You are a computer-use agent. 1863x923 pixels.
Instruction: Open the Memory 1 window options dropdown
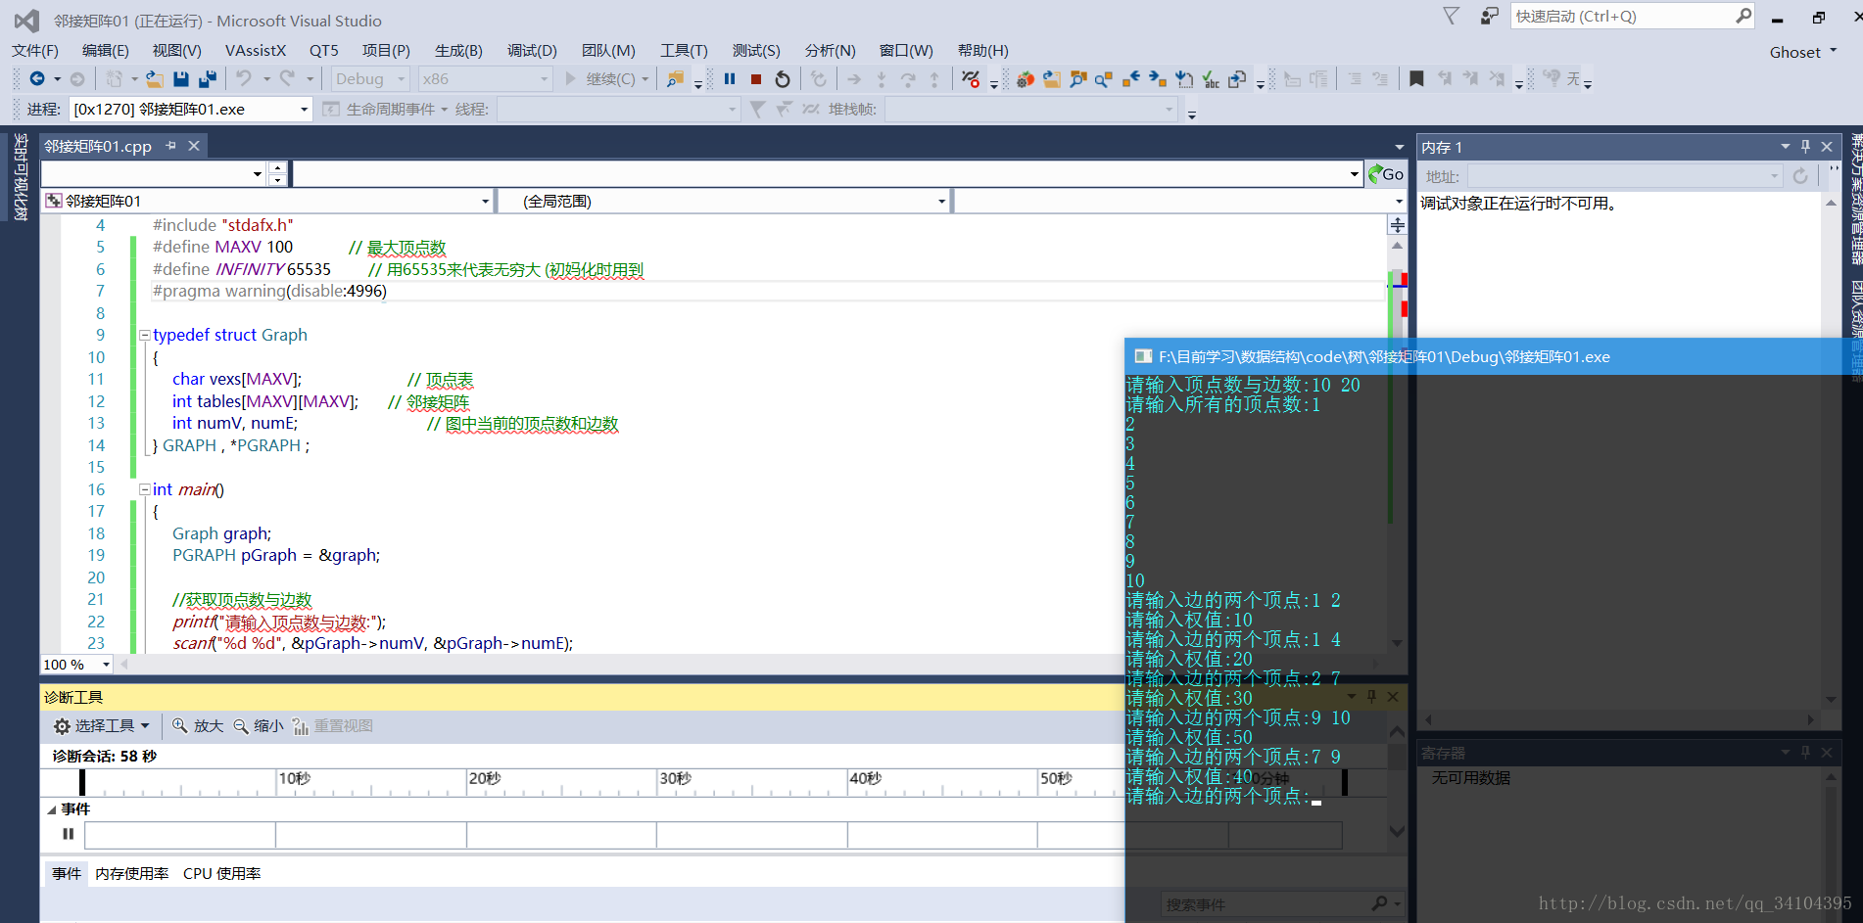click(1785, 146)
